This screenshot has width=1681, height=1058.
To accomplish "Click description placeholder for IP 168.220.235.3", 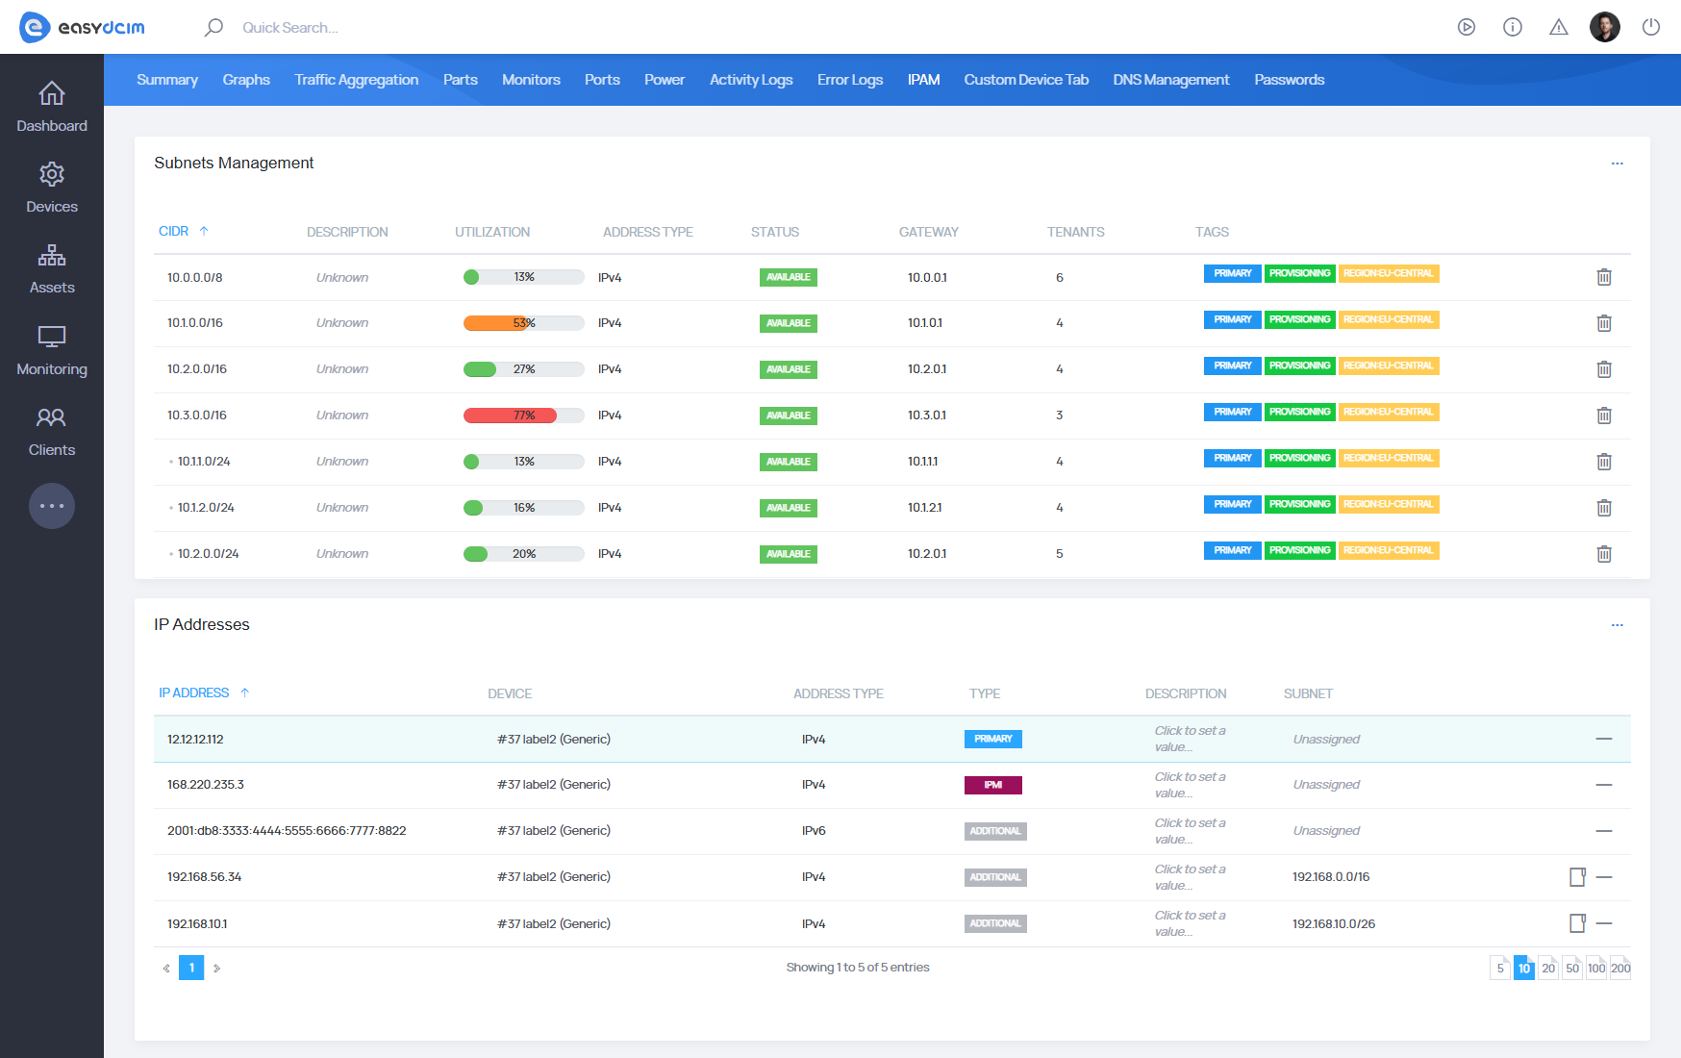I will pos(1190,785).
